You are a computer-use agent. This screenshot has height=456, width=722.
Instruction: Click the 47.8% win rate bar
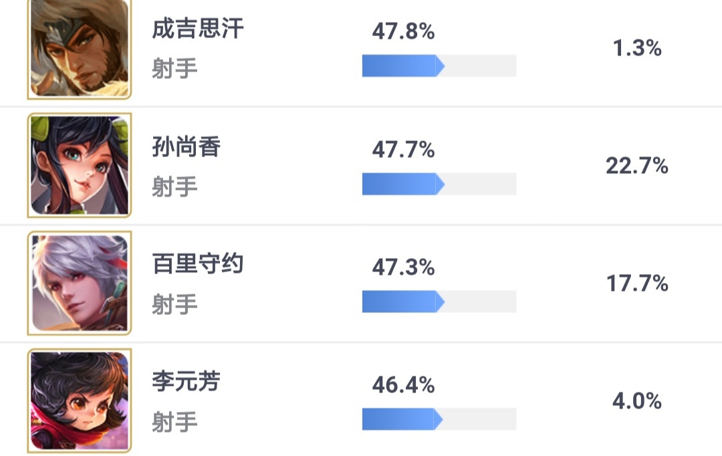(x=439, y=66)
